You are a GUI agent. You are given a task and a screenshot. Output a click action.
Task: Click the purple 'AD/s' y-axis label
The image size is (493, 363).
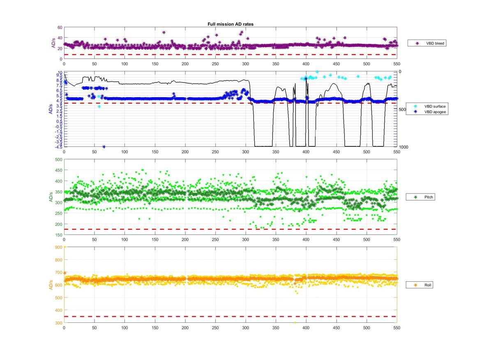[53, 43]
